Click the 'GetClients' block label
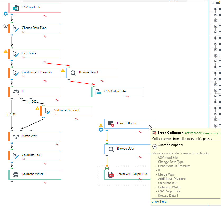 29,53
